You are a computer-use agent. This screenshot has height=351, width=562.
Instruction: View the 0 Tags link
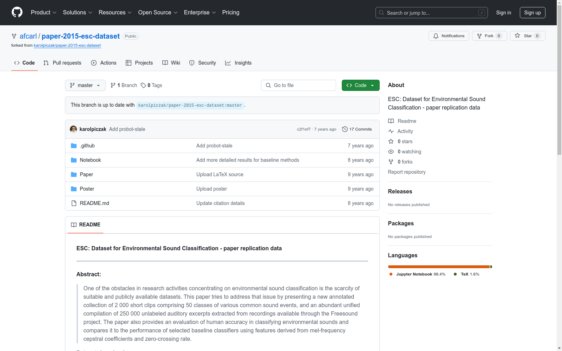point(151,85)
